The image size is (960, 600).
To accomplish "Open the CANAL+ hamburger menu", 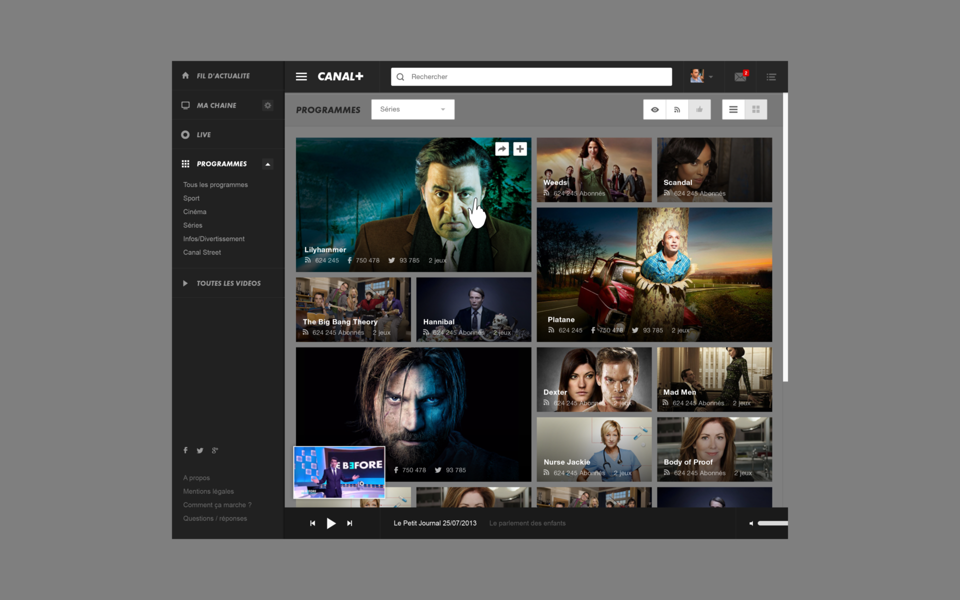I will 301,76.
